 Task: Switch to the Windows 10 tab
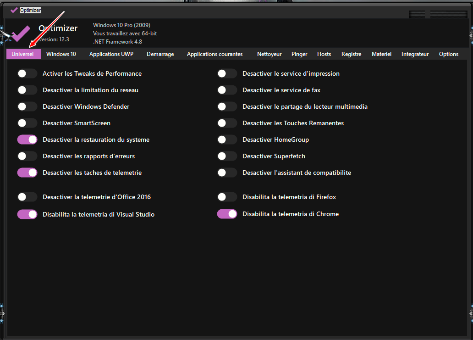point(61,54)
